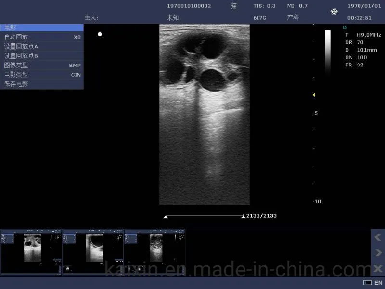Viewport: 385px width, 289px height.
Task: Click the EN input language indicator
Action: (378, 283)
